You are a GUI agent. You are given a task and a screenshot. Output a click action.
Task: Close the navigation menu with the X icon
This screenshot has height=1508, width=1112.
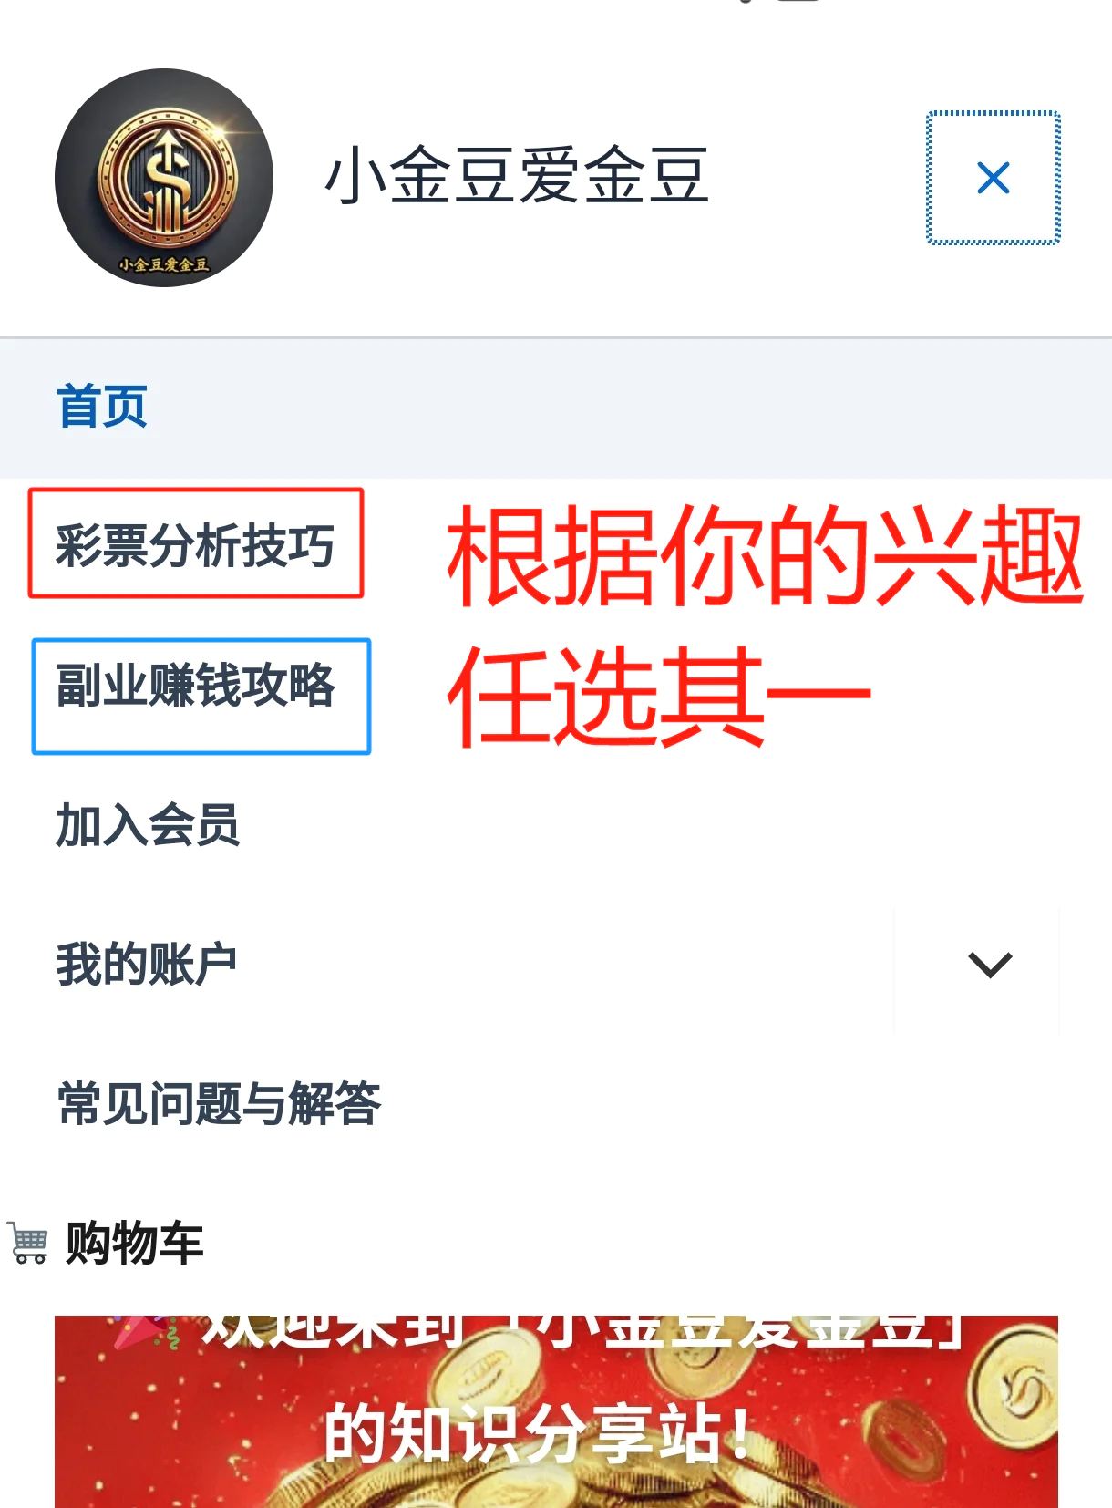click(994, 178)
